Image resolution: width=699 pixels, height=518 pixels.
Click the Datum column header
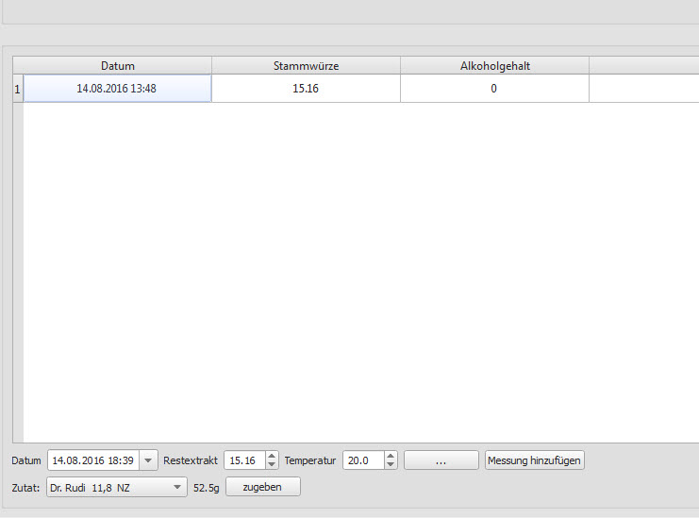pyautogui.click(x=117, y=66)
